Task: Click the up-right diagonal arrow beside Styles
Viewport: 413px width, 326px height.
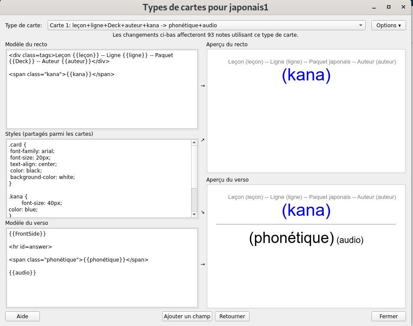Action: click(202, 141)
